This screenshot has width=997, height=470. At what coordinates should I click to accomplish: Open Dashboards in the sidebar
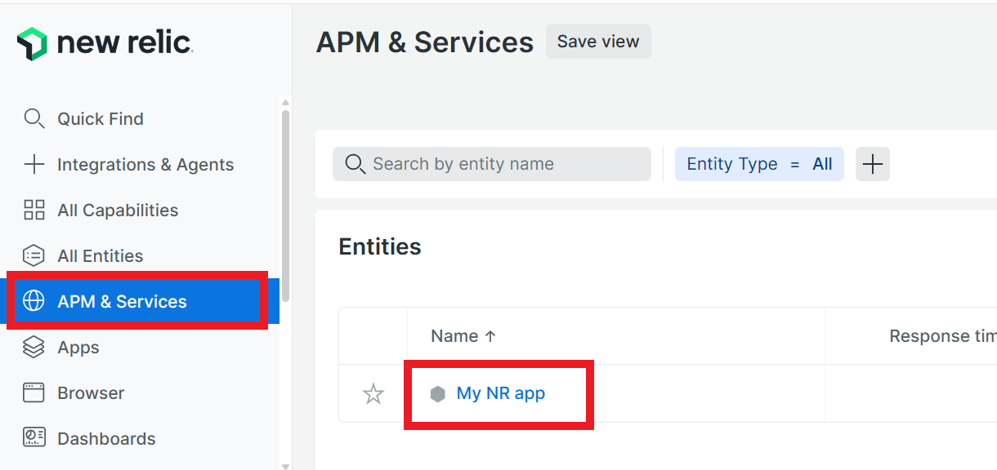click(x=106, y=439)
